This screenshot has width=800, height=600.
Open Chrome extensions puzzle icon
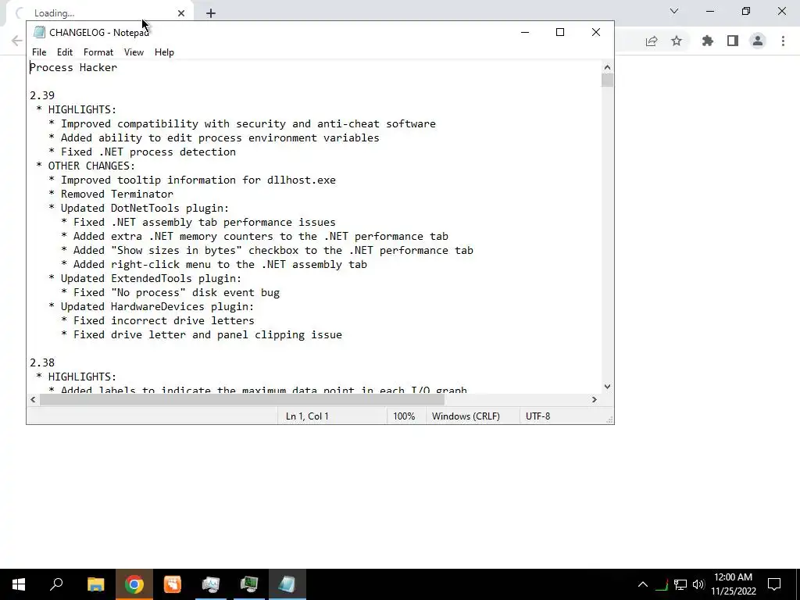(708, 41)
